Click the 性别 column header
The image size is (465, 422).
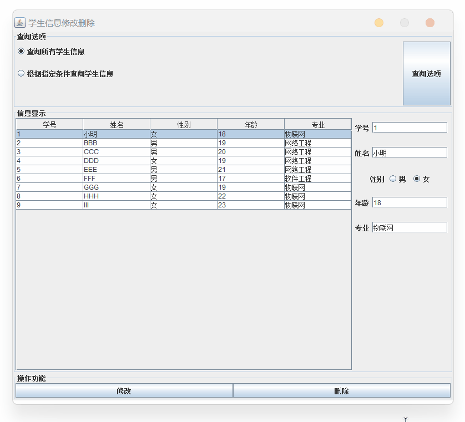[184, 124]
